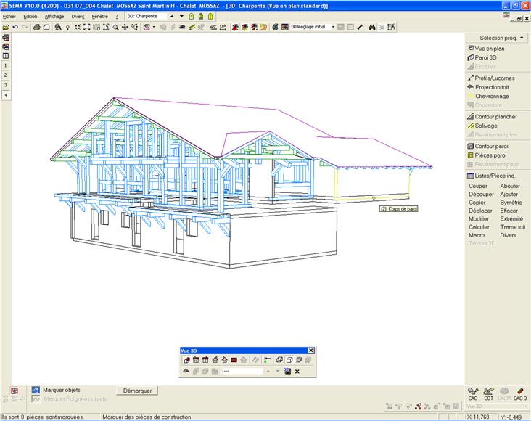
Task: Open the Fichier menu
Action: tap(9, 16)
